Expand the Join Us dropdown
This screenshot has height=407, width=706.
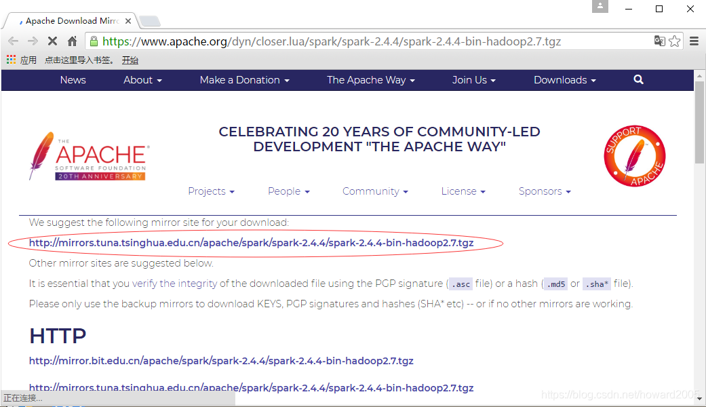pyautogui.click(x=473, y=79)
